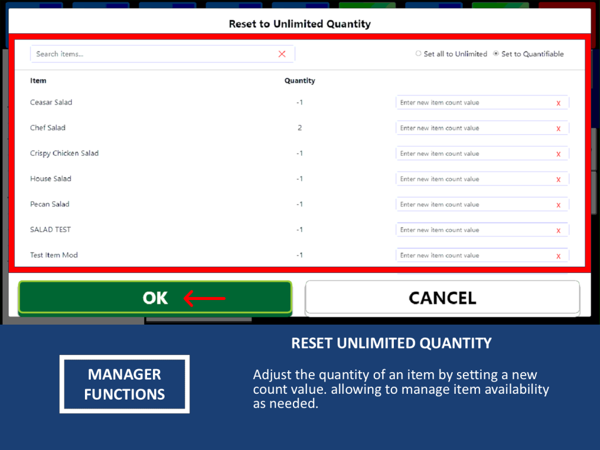The height and width of the screenshot is (450, 600).
Task: Clear the Test Item Mod count value
Action: [558, 256]
